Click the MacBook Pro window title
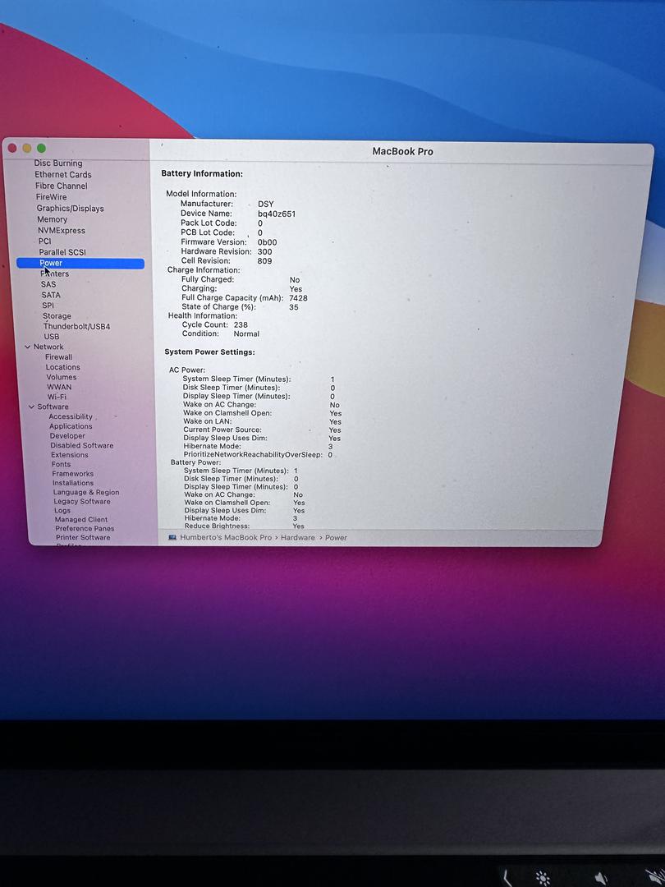665x887 pixels. 402,152
